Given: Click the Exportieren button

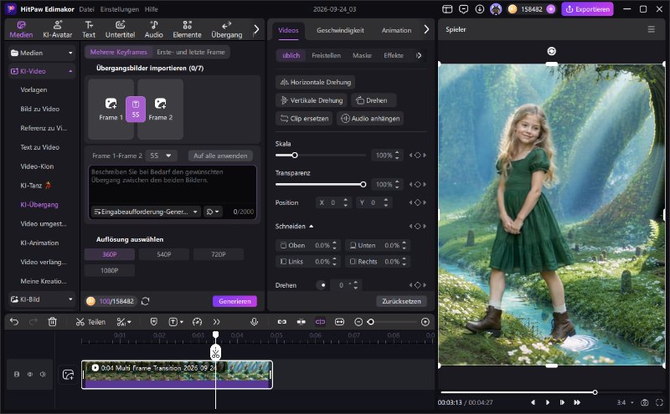Looking at the screenshot, I should [588, 9].
